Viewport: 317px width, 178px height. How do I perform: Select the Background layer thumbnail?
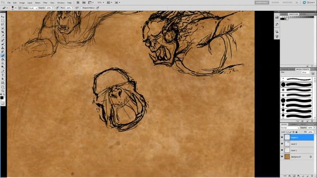point(287,157)
